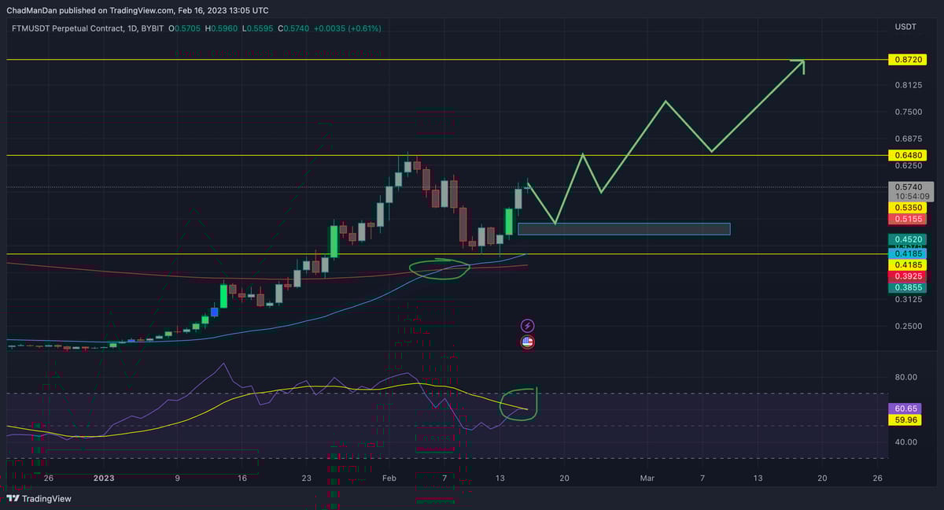944x510 pixels.
Task: Click the 1D interval label in the chart legend
Action: click(132, 28)
